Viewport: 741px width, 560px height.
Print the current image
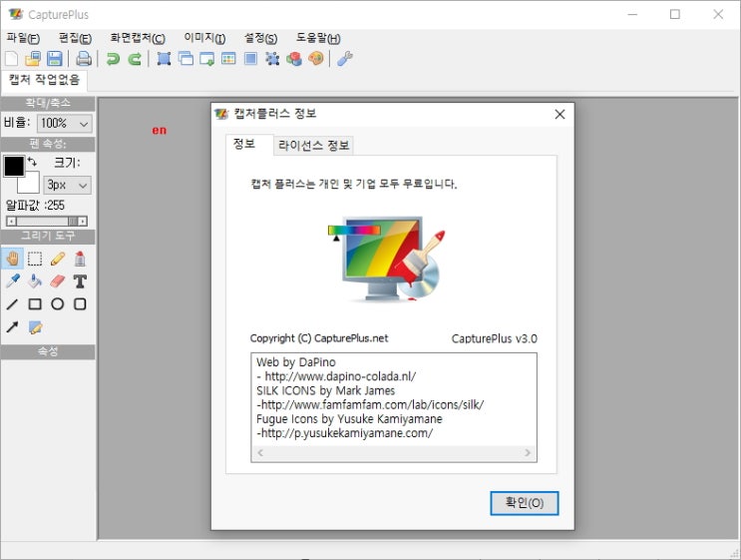coord(84,59)
